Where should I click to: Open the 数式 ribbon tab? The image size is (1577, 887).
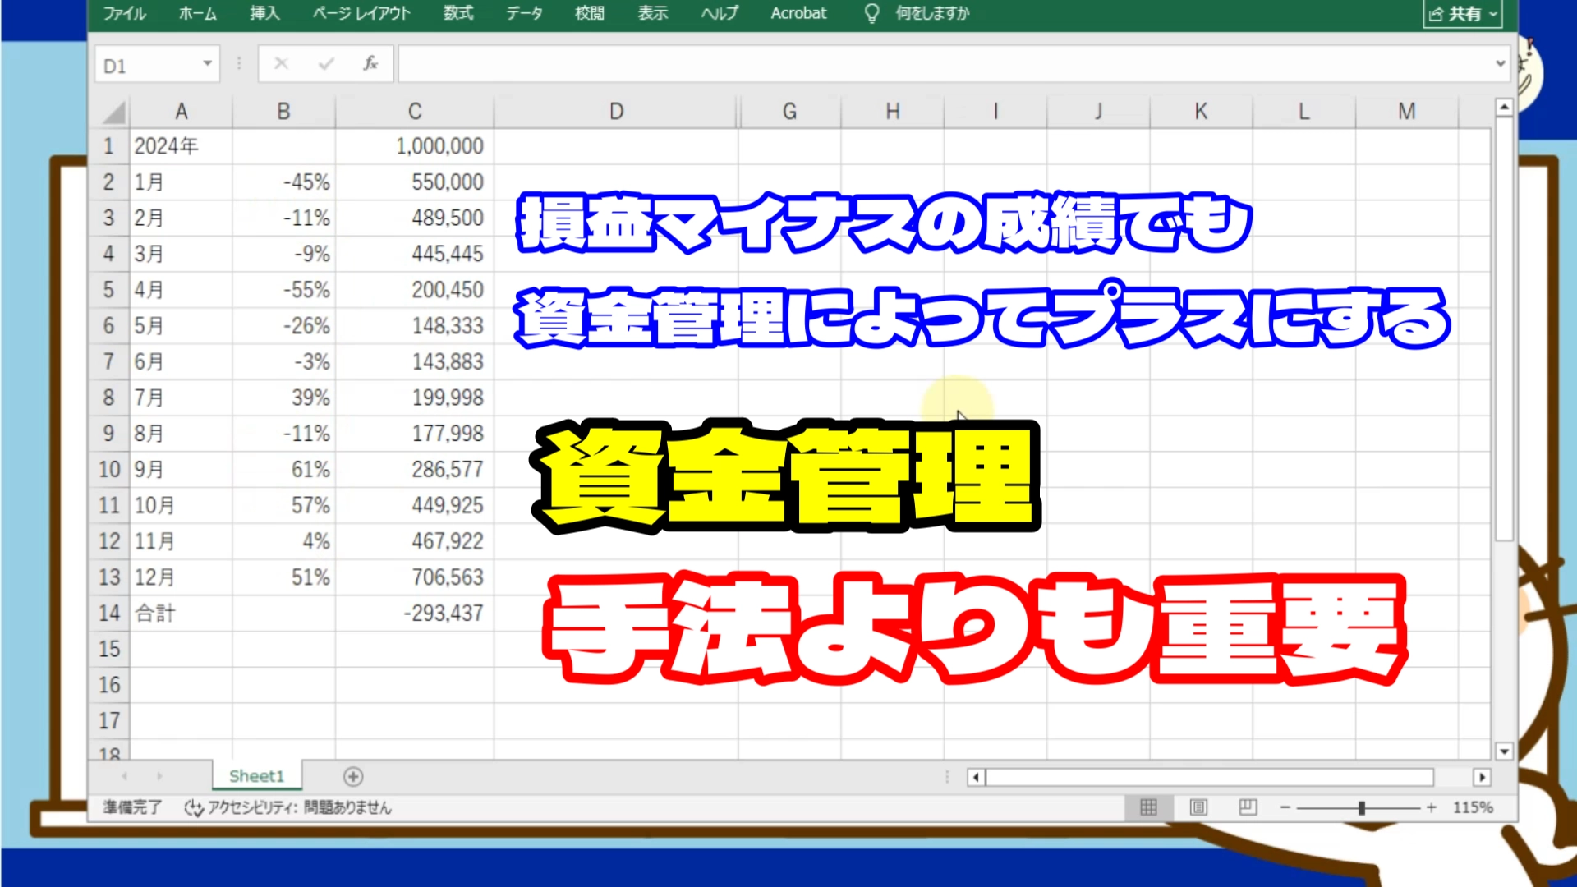(458, 13)
